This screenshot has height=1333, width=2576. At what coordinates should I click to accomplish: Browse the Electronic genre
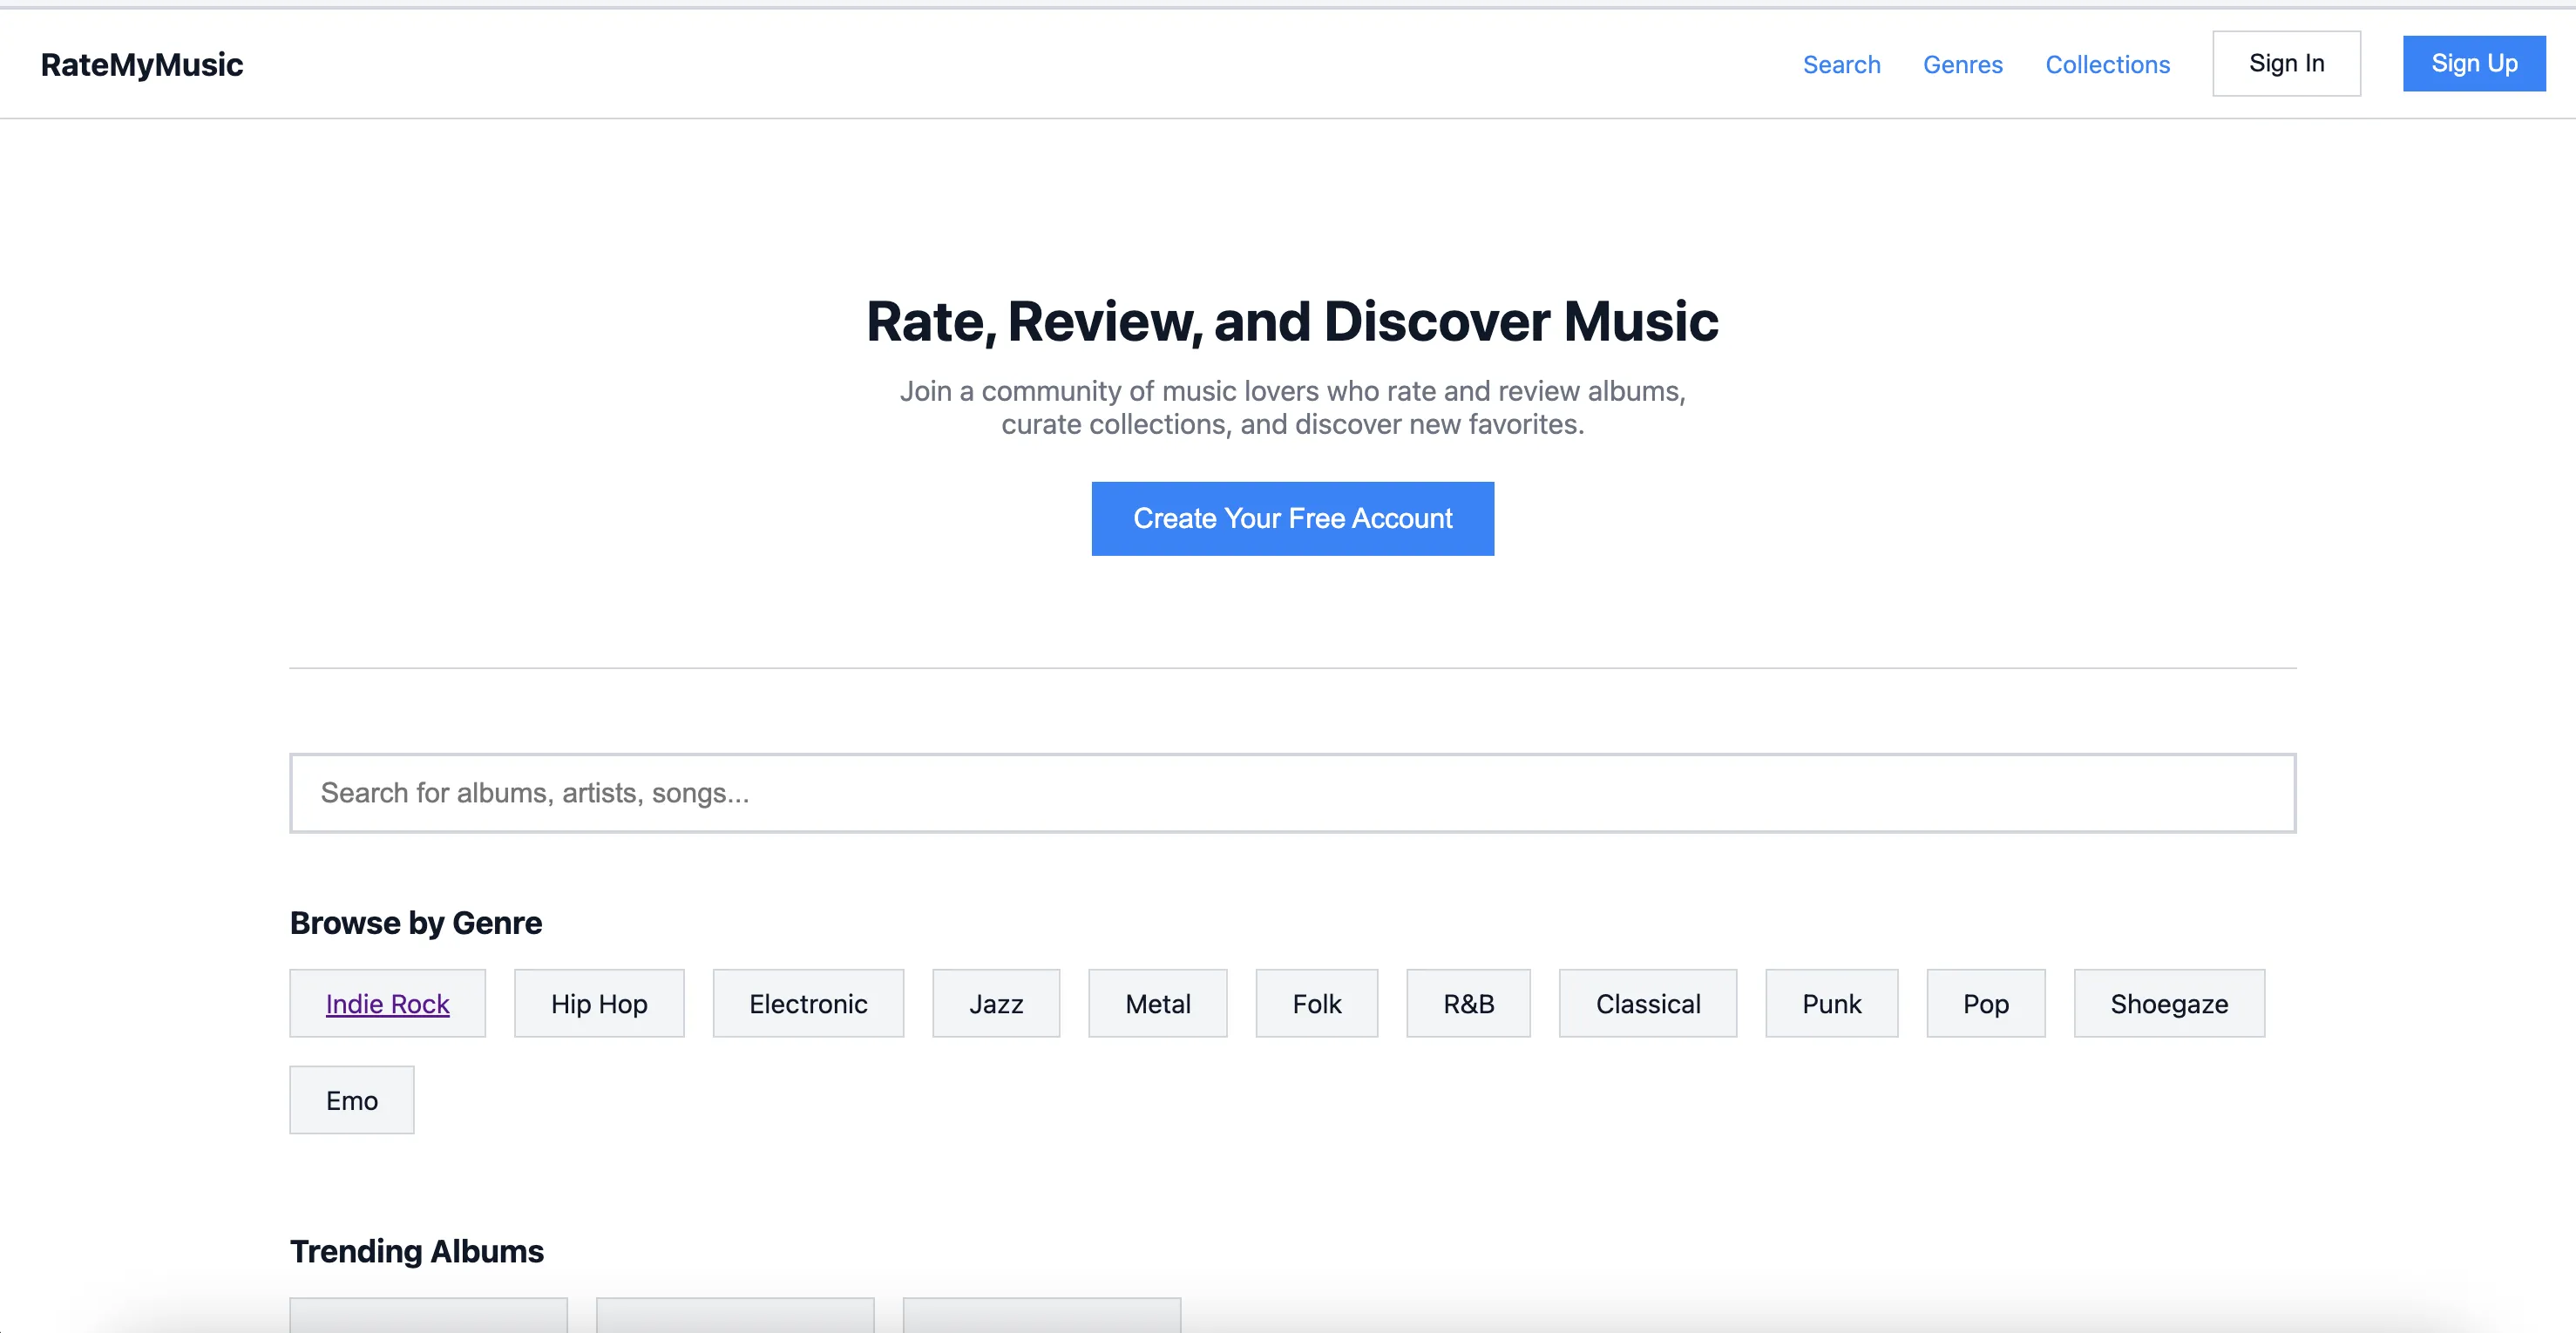pos(807,1003)
